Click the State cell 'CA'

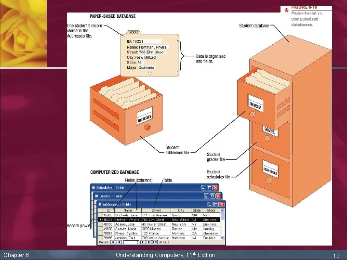click(x=197, y=233)
